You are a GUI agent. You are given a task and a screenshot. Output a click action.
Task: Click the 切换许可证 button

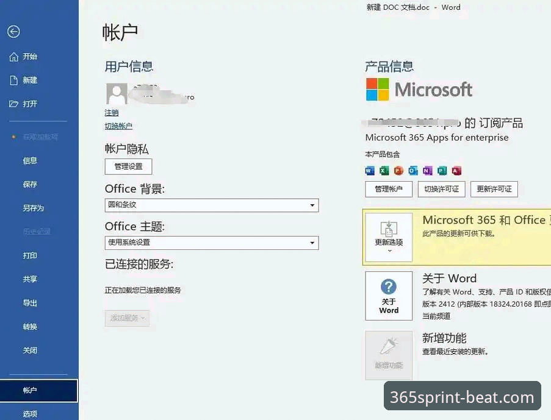441,190
